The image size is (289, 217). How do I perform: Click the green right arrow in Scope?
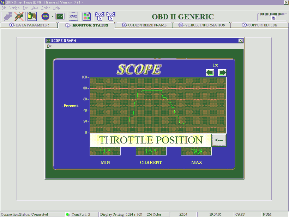tap(222, 72)
